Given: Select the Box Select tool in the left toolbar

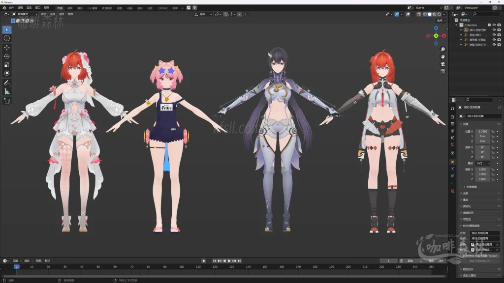Looking at the screenshot, I should 7,29.
